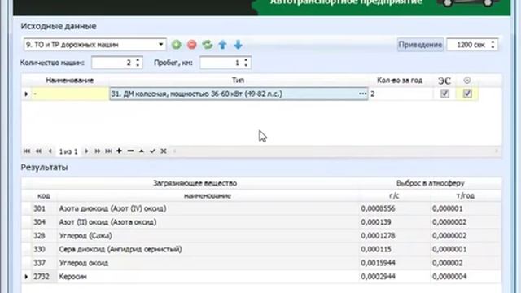Click the '1 из 1' record counter
The height and width of the screenshot is (293, 521).
pyautogui.click(x=68, y=151)
